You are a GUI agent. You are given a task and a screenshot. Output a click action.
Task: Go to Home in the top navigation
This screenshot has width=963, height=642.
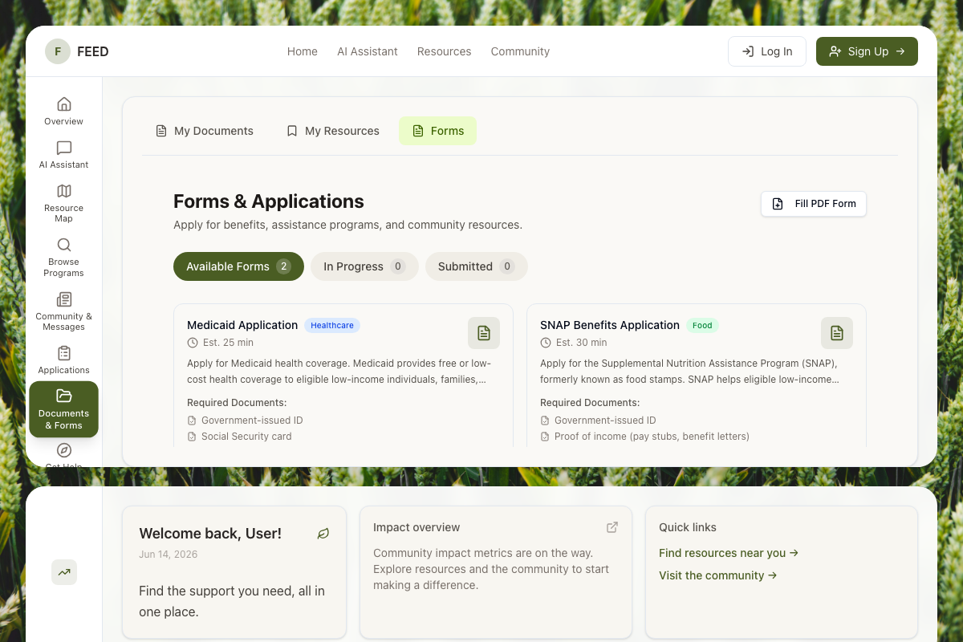(x=303, y=51)
